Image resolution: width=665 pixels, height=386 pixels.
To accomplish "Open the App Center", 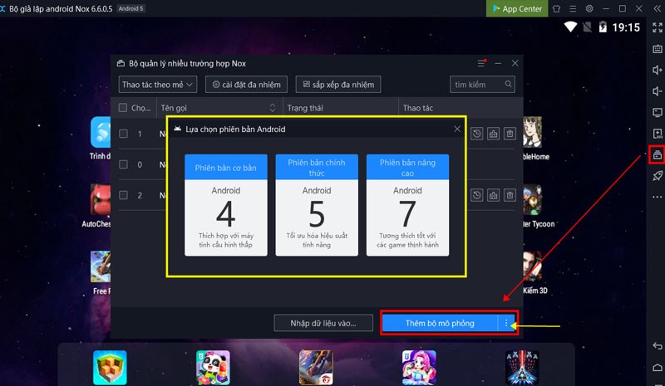I will (516, 8).
